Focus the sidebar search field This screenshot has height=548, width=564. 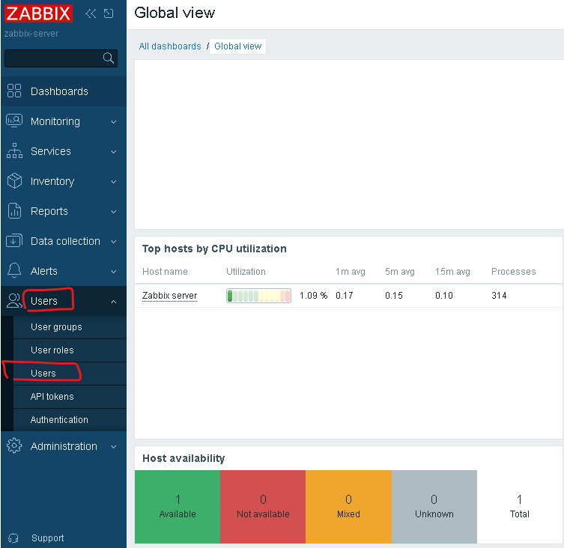(x=61, y=58)
